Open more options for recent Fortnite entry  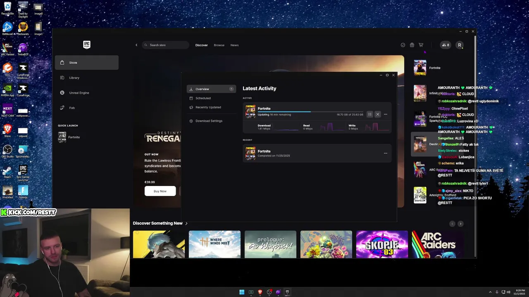[x=386, y=153]
